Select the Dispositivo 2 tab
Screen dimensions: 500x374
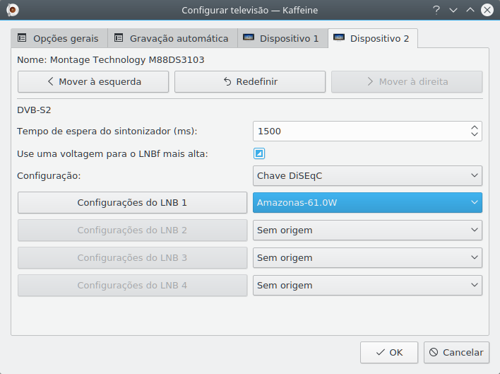coord(373,38)
